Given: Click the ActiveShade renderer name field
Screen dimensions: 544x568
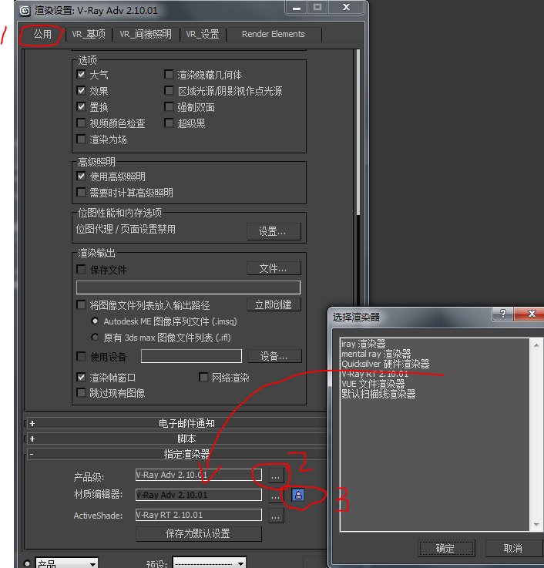Looking at the screenshot, I should tap(199, 516).
